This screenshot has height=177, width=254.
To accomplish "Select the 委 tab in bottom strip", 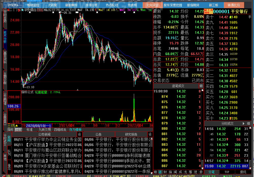I will [201, 172].
